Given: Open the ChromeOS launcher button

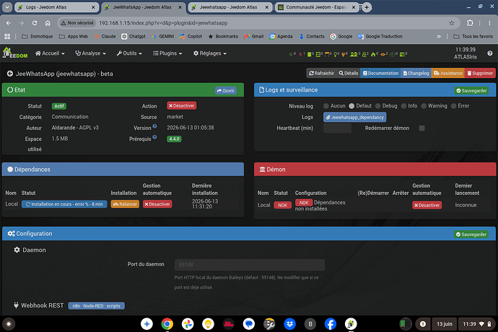Looking at the screenshot, I should click(9, 324).
